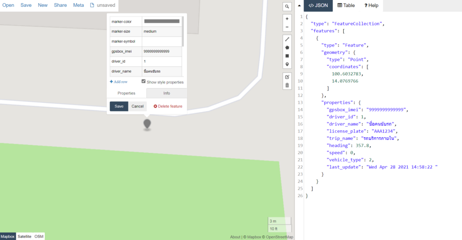Click the marker-color swatch value
This screenshot has height=240, width=462.
click(162, 21)
